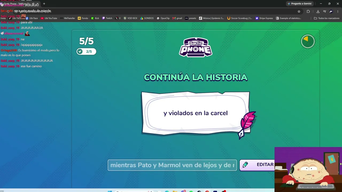Image resolution: width=342 pixels, height=192 pixels.
Task: Click the streamer cartoon webcam overlay
Action: (308, 169)
